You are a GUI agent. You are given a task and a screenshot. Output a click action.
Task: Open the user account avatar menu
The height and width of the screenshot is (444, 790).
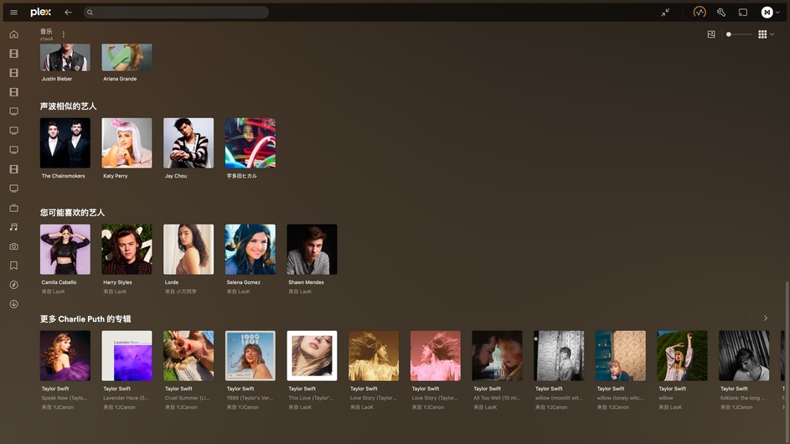770,12
